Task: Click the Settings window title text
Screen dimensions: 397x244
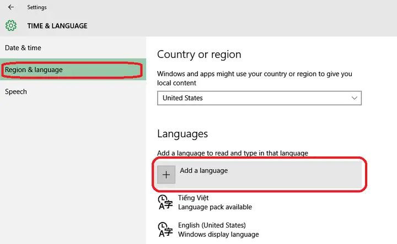Action: point(37,7)
